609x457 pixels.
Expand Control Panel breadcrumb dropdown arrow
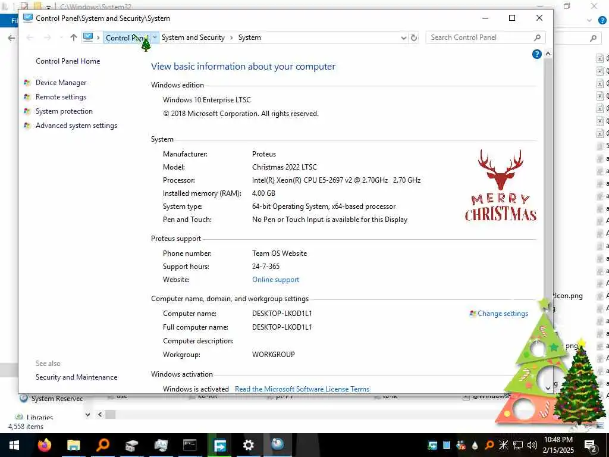click(155, 37)
